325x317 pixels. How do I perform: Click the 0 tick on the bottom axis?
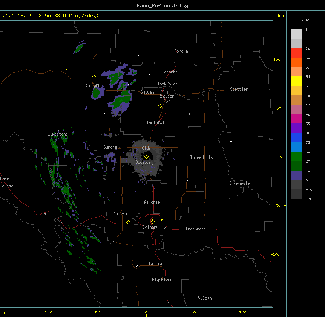[146, 312]
